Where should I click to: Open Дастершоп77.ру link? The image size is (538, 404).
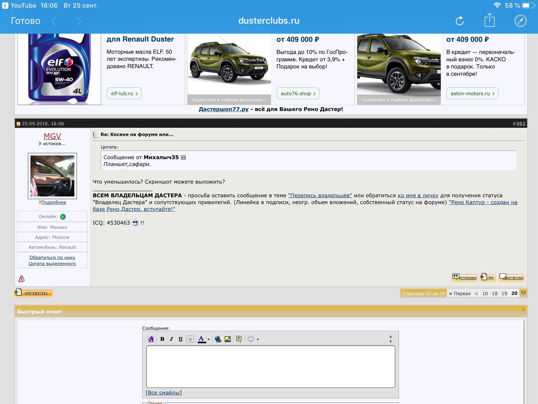click(x=224, y=109)
